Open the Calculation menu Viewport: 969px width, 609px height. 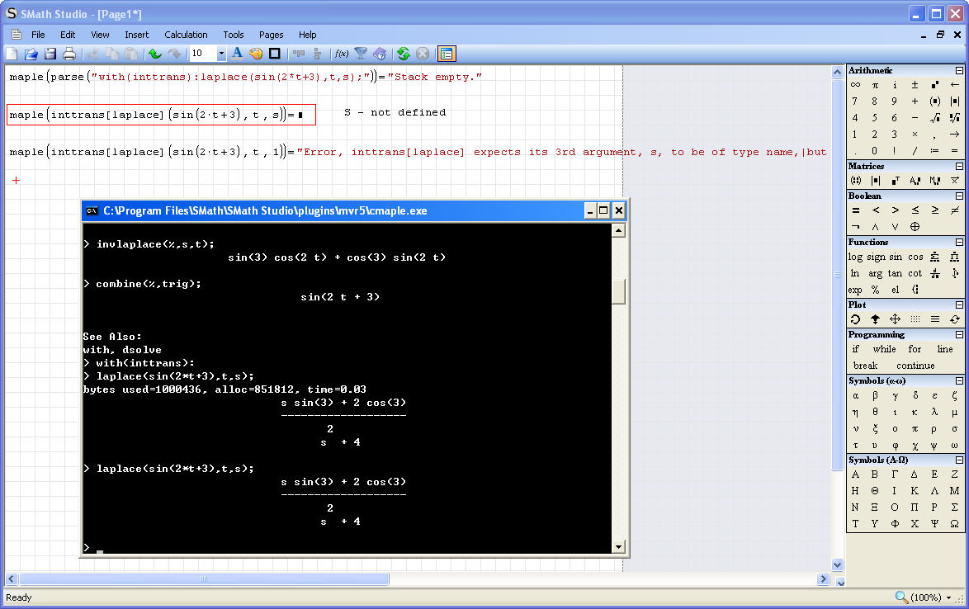click(x=186, y=35)
